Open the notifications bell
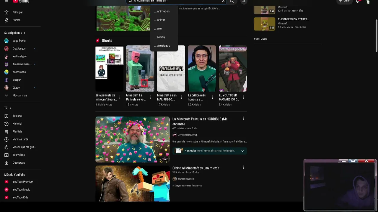The width and height of the screenshot is (378, 212). click(x=358, y=1)
